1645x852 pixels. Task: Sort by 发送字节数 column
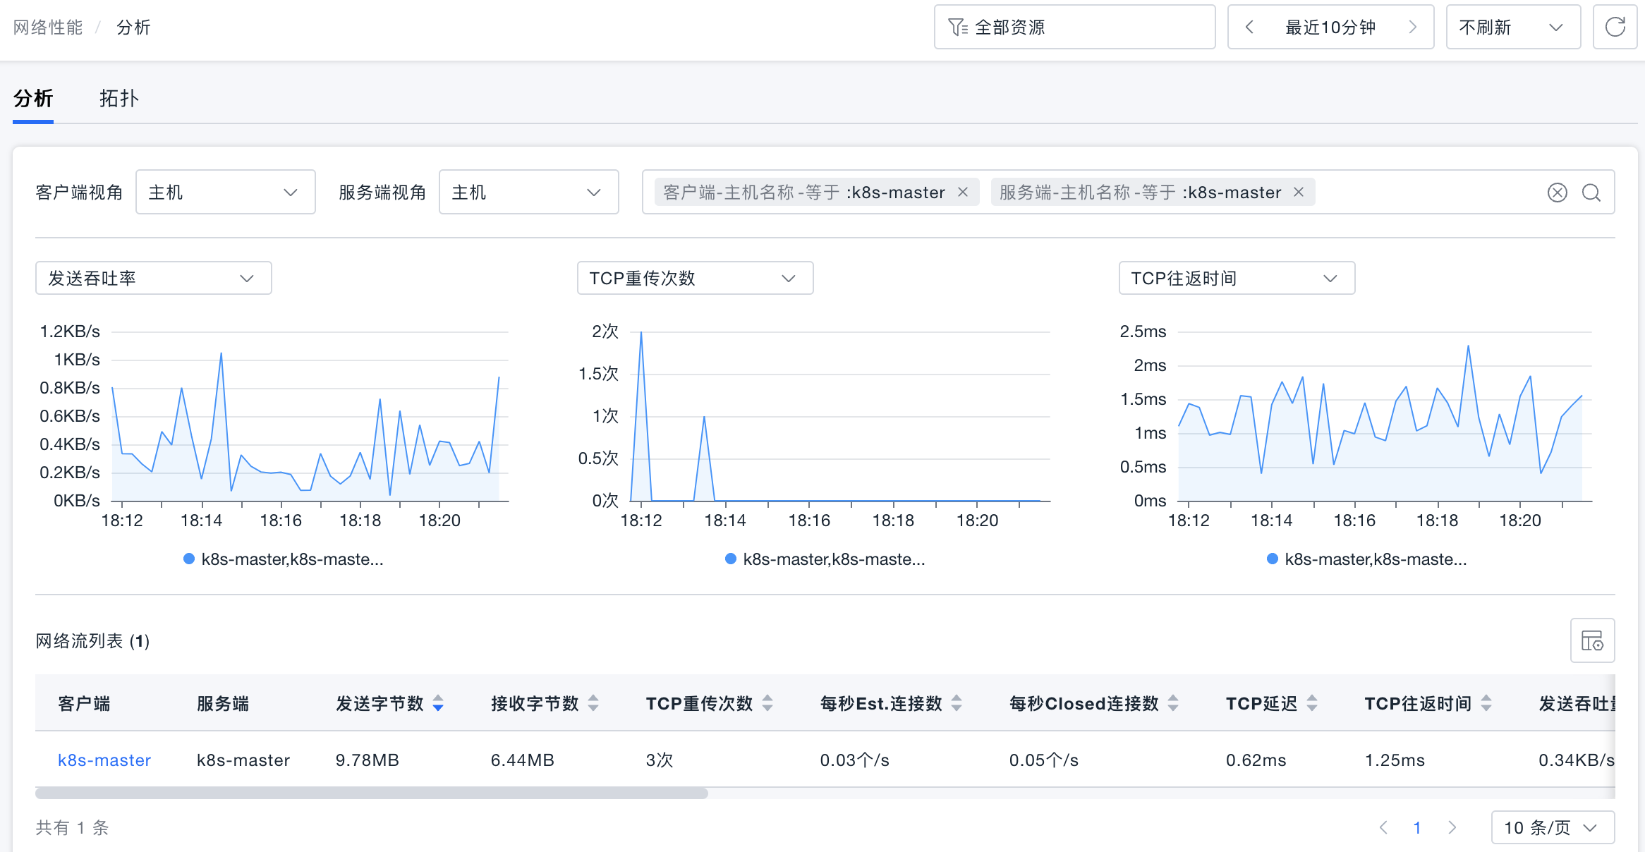[x=438, y=703]
